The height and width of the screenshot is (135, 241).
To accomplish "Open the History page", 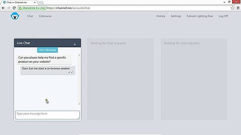I will tap(161, 16).
